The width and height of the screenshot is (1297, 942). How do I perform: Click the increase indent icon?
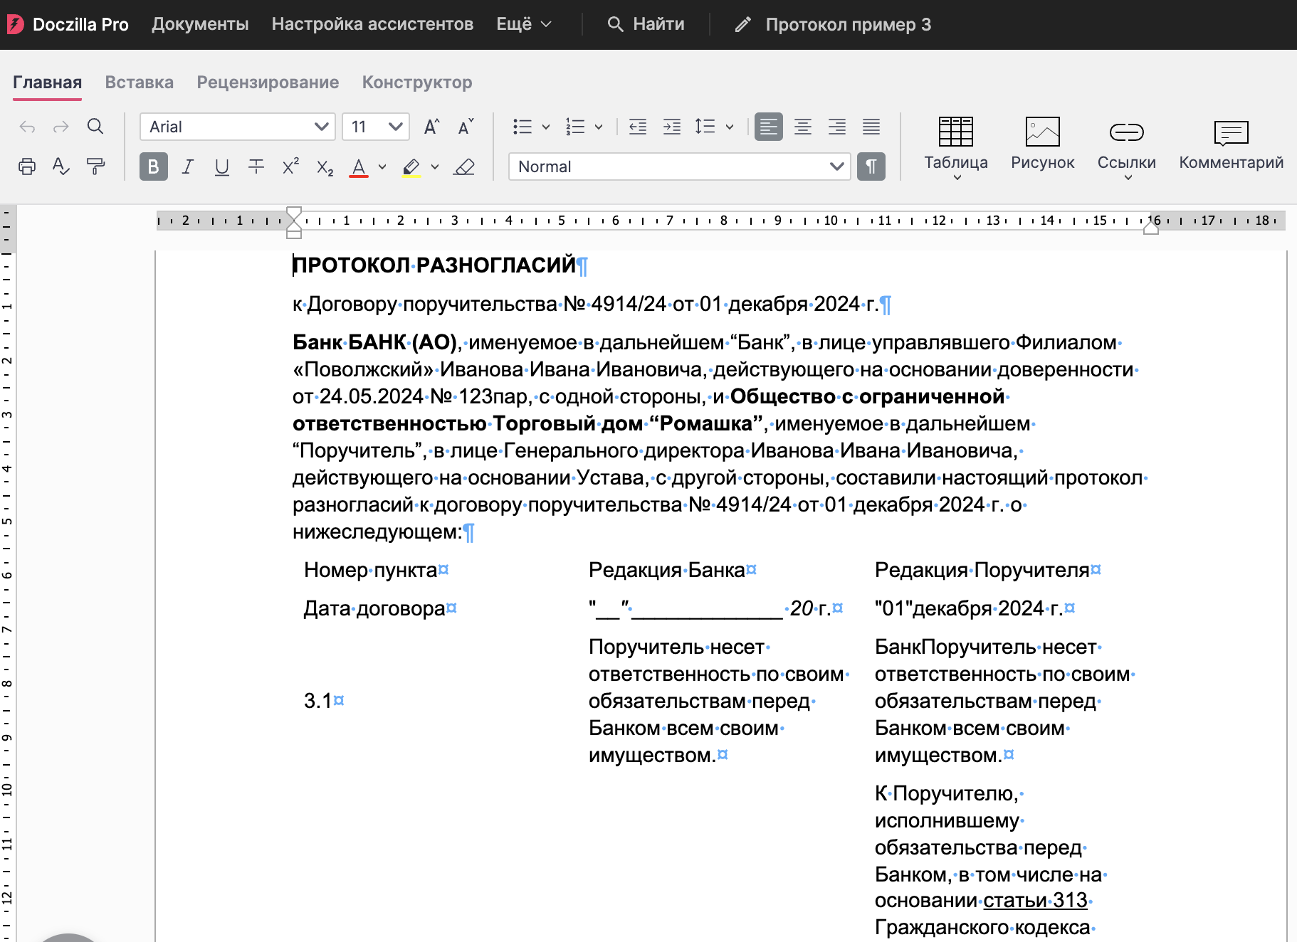click(x=672, y=127)
